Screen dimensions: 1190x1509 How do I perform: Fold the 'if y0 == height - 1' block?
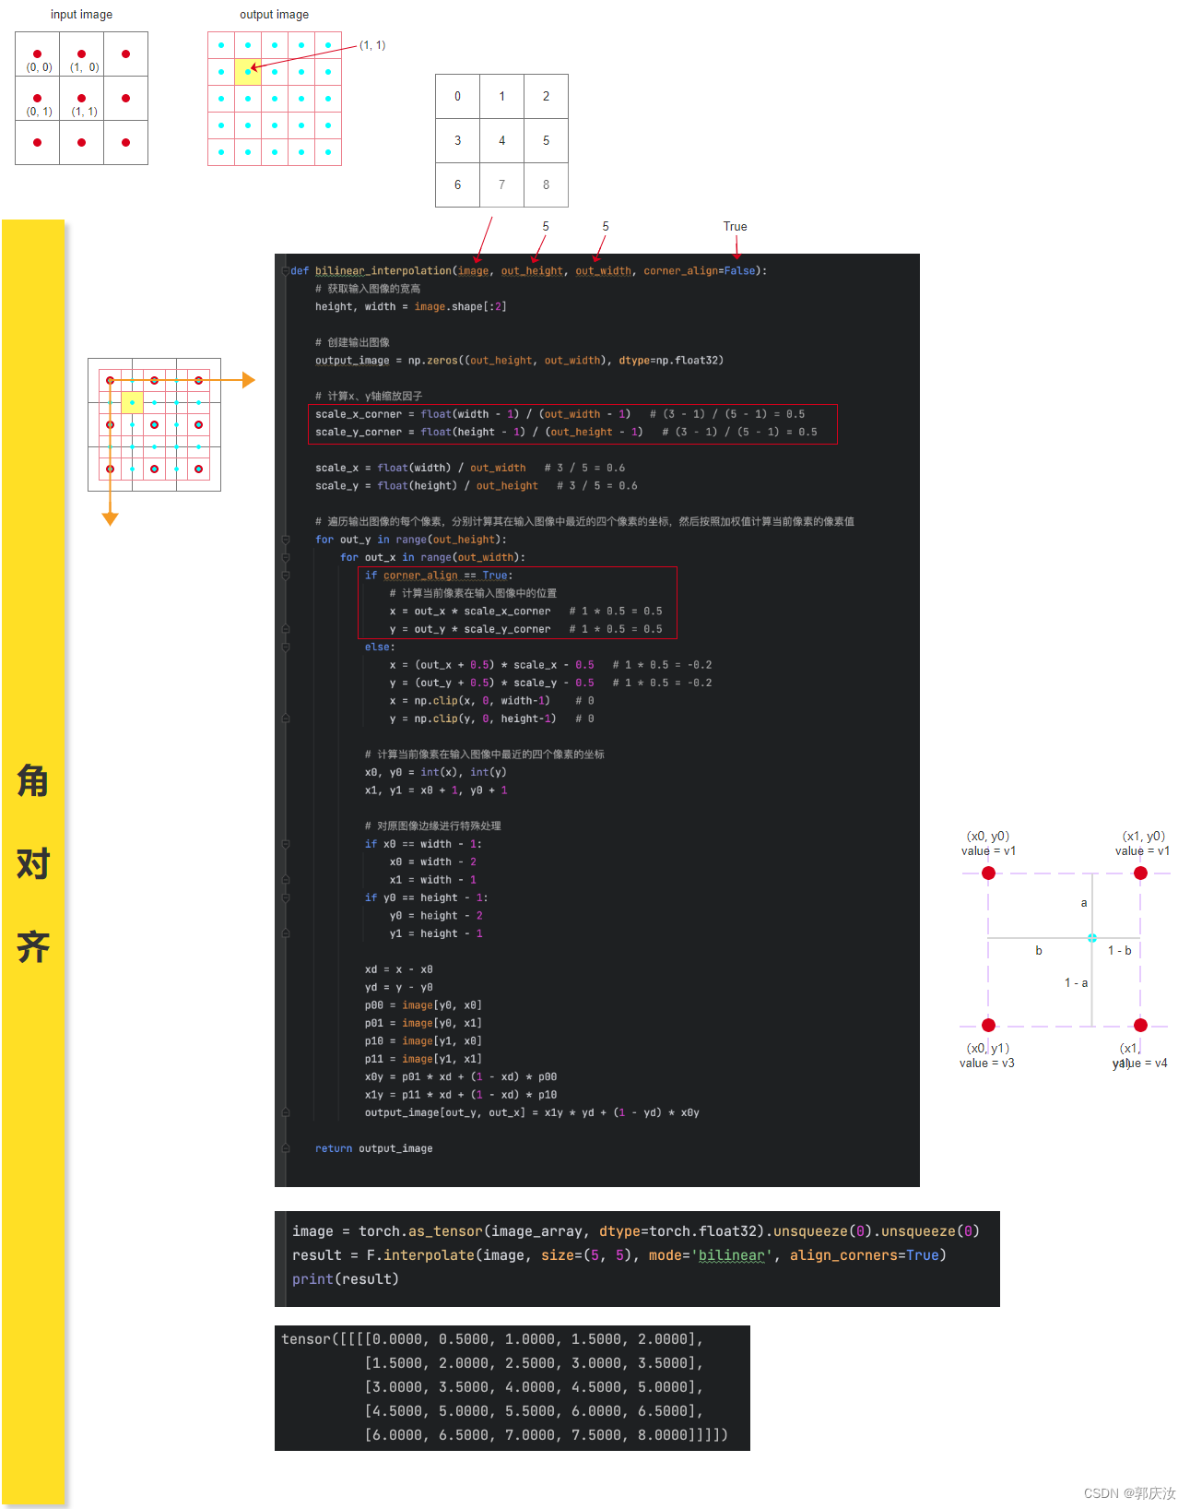[286, 897]
